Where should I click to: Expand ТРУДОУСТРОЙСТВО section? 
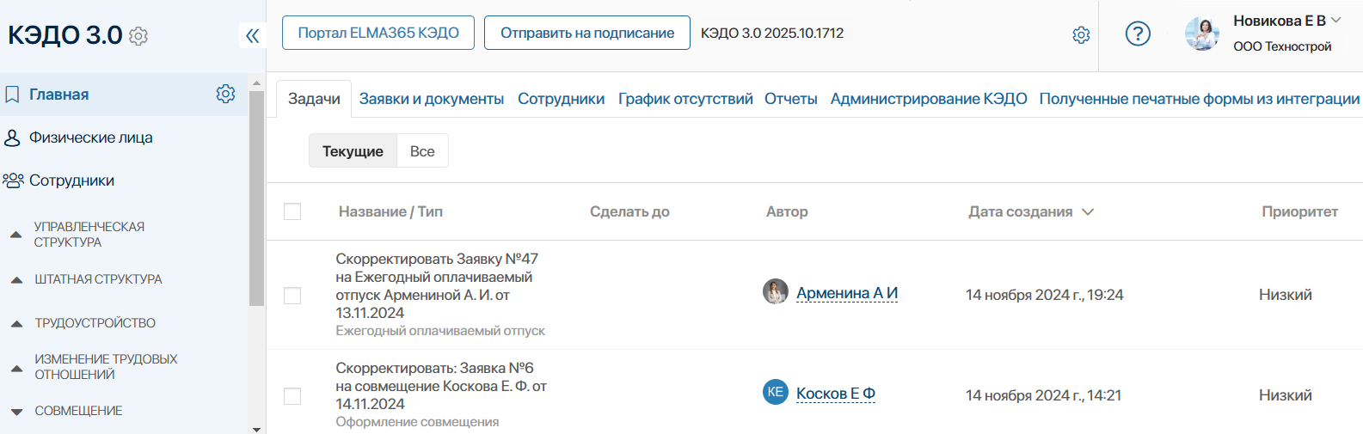coord(15,324)
